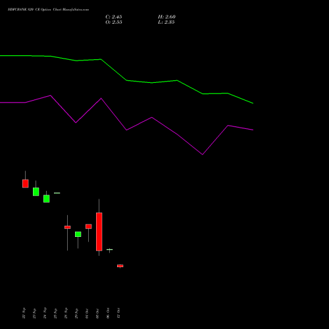Viewport: 329px width, 329px height.
Task: Click the HDFCBANK 820 CE Option Chart title
Action: click(x=48, y=10)
